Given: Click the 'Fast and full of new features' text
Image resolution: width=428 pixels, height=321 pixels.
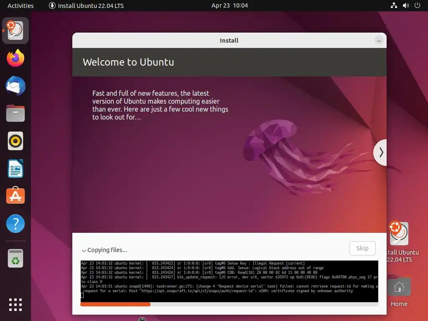Looking at the screenshot, I should click(x=160, y=105).
